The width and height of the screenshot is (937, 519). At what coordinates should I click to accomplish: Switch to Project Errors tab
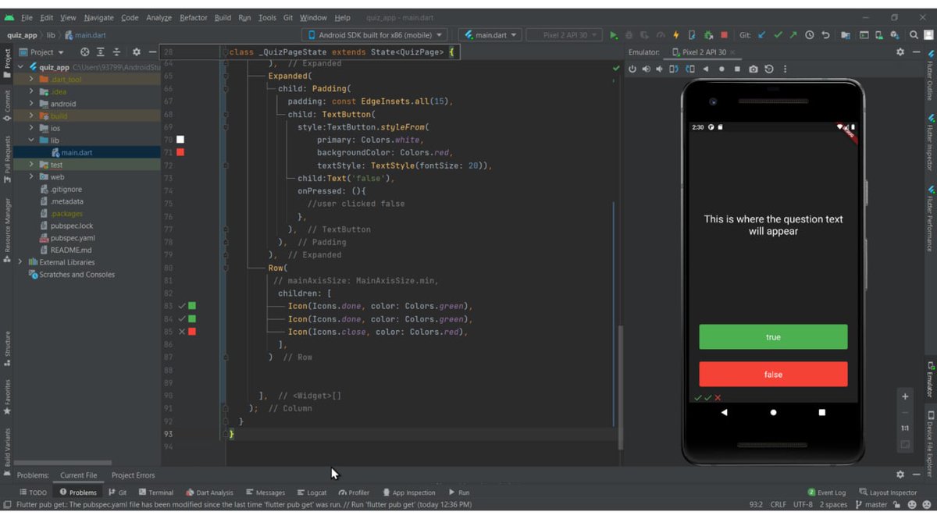click(x=133, y=475)
